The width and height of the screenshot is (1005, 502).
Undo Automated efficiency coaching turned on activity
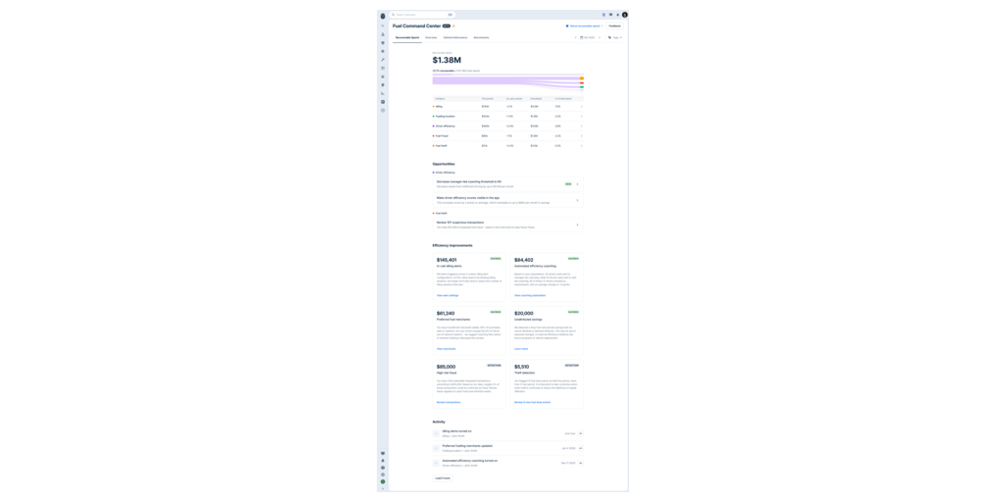[x=581, y=463]
